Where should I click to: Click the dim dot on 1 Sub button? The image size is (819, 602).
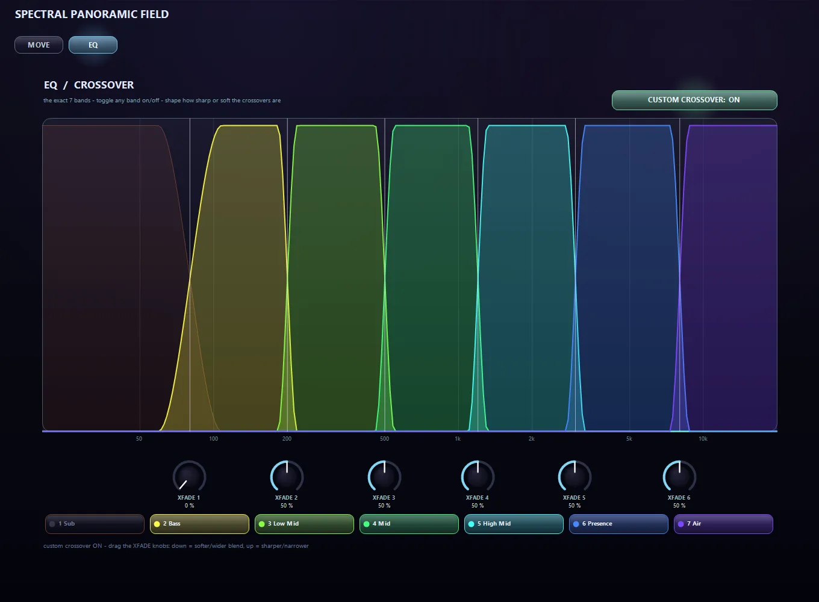[x=52, y=524]
